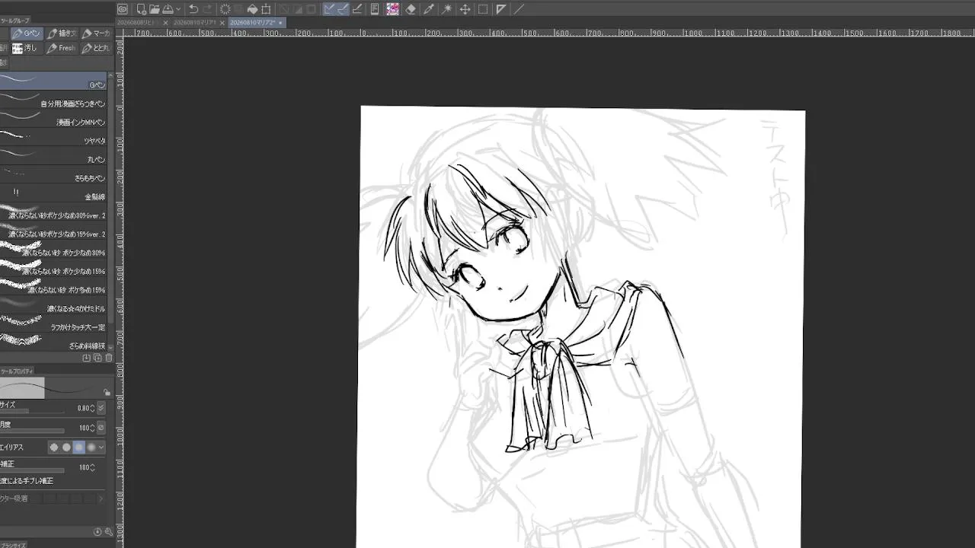This screenshot has width=975, height=548.
Task: Select the rectangle Selection marquee tool
Action: pyautogui.click(x=483, y=9)
